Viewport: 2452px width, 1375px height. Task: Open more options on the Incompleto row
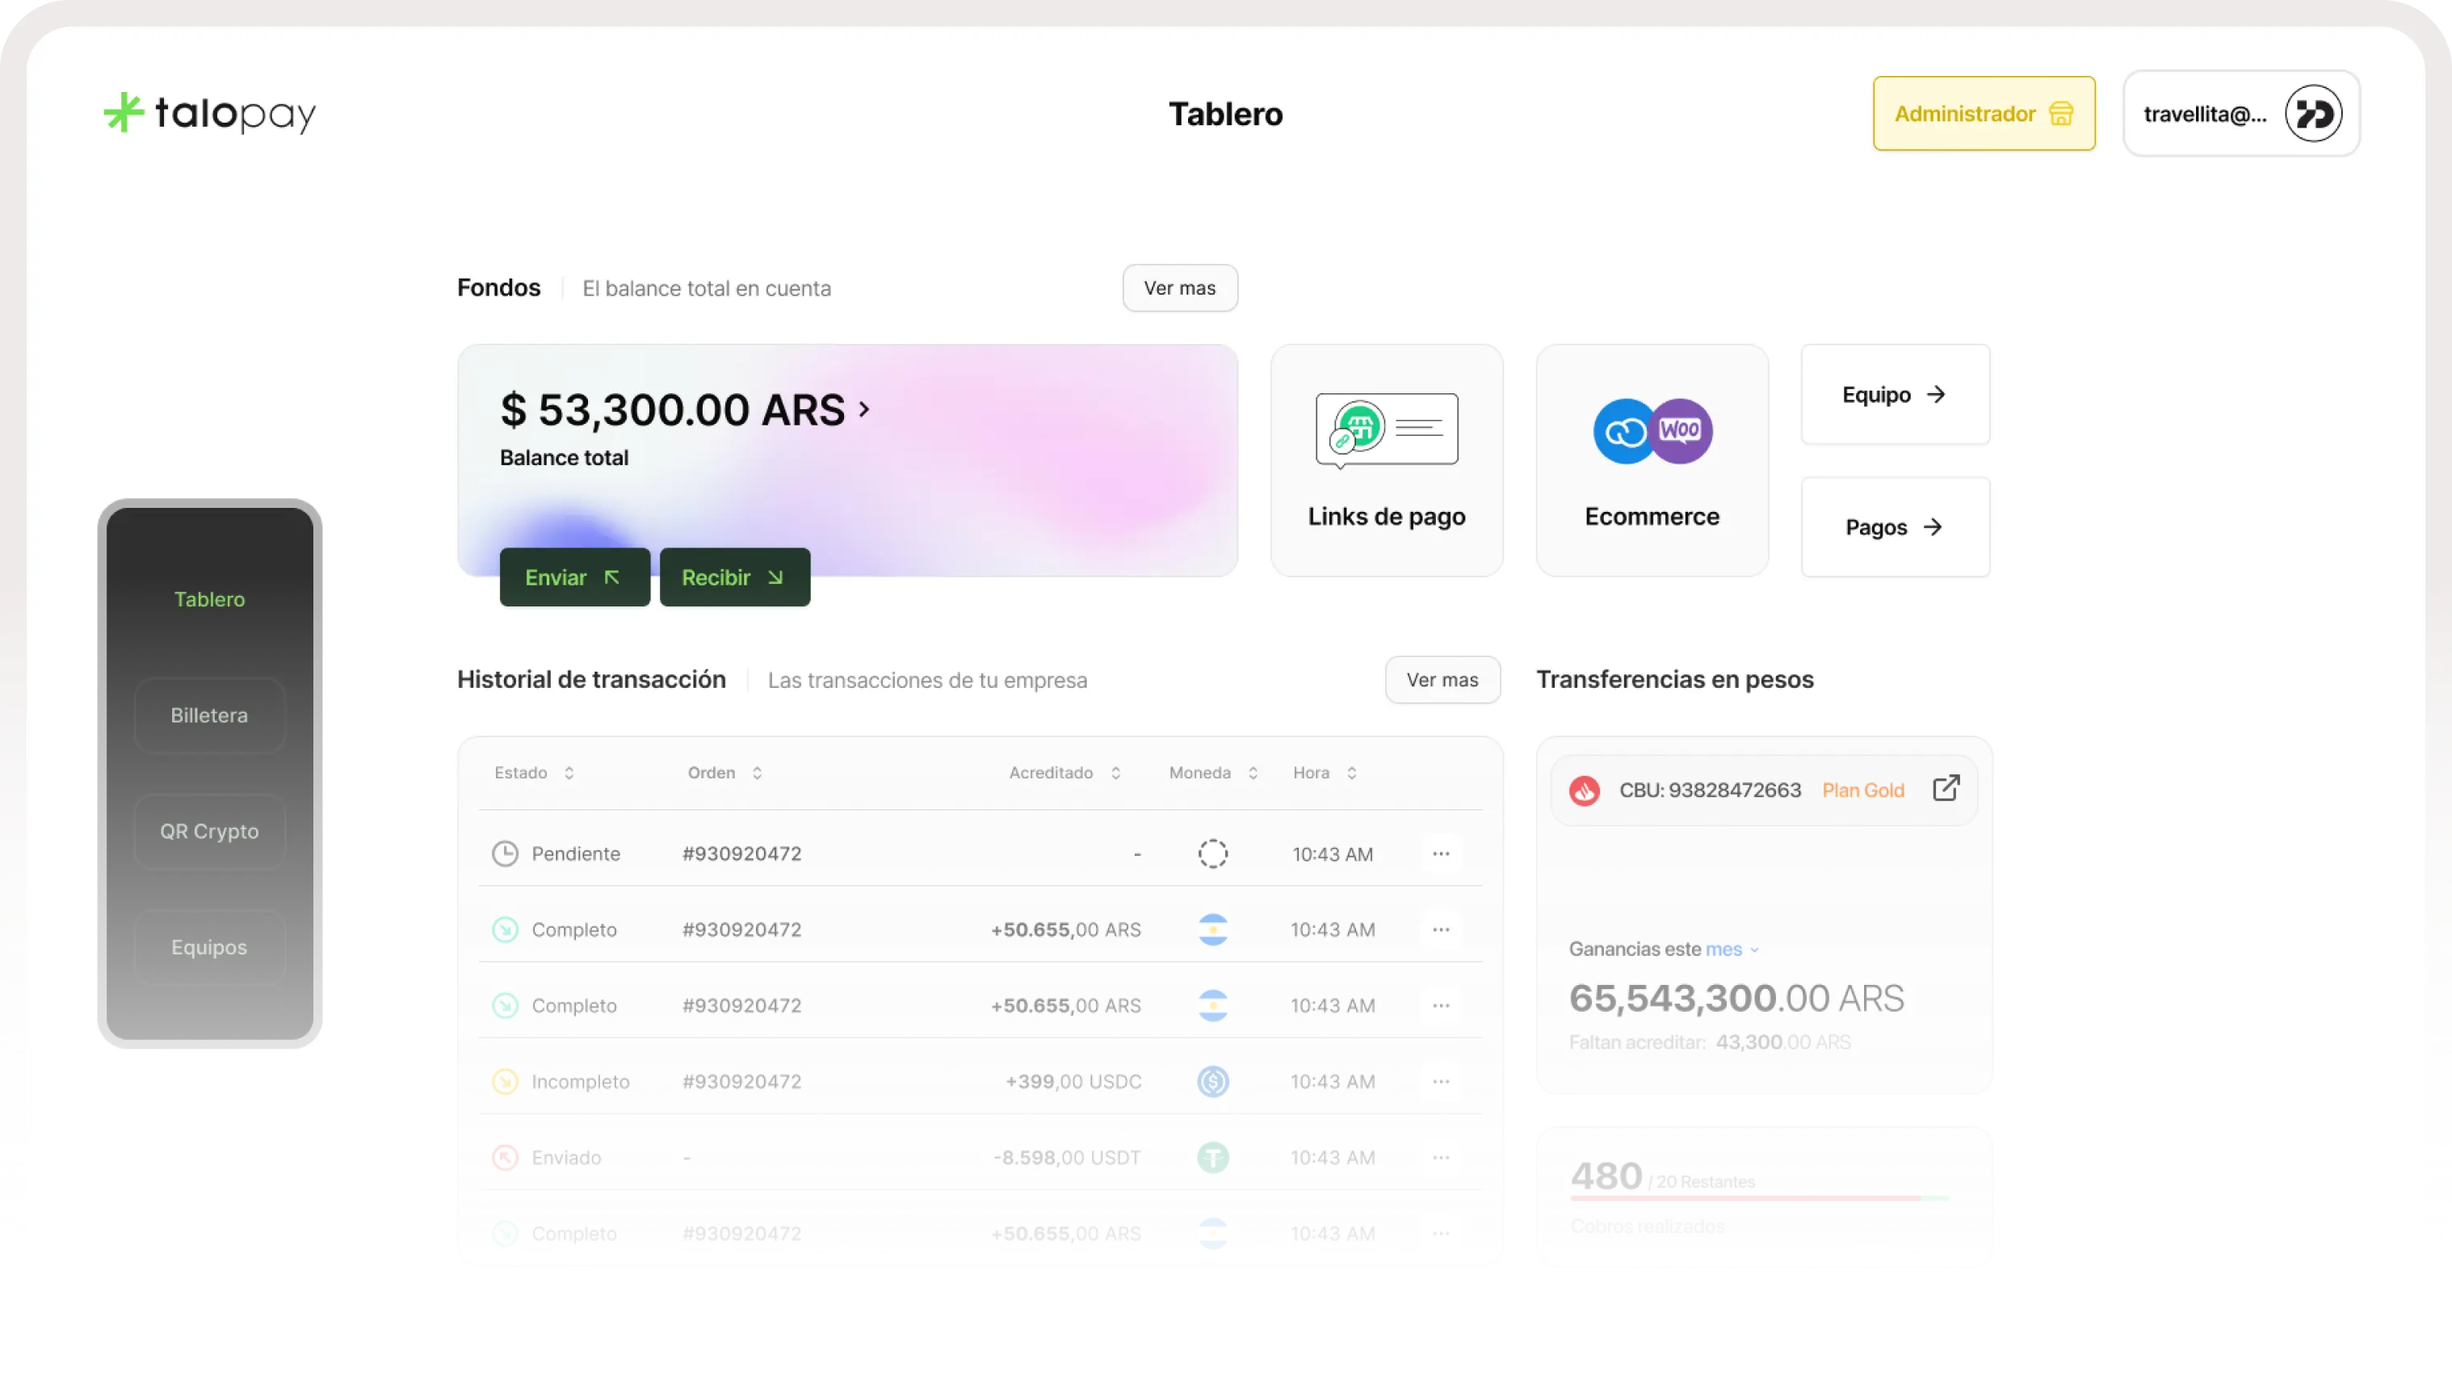[1441, 1082]
